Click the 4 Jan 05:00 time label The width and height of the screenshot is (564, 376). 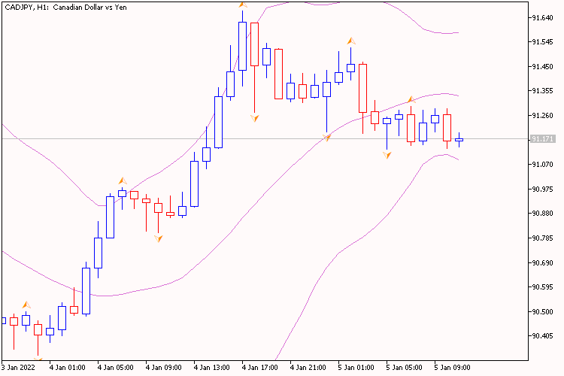tap(116, 368)
